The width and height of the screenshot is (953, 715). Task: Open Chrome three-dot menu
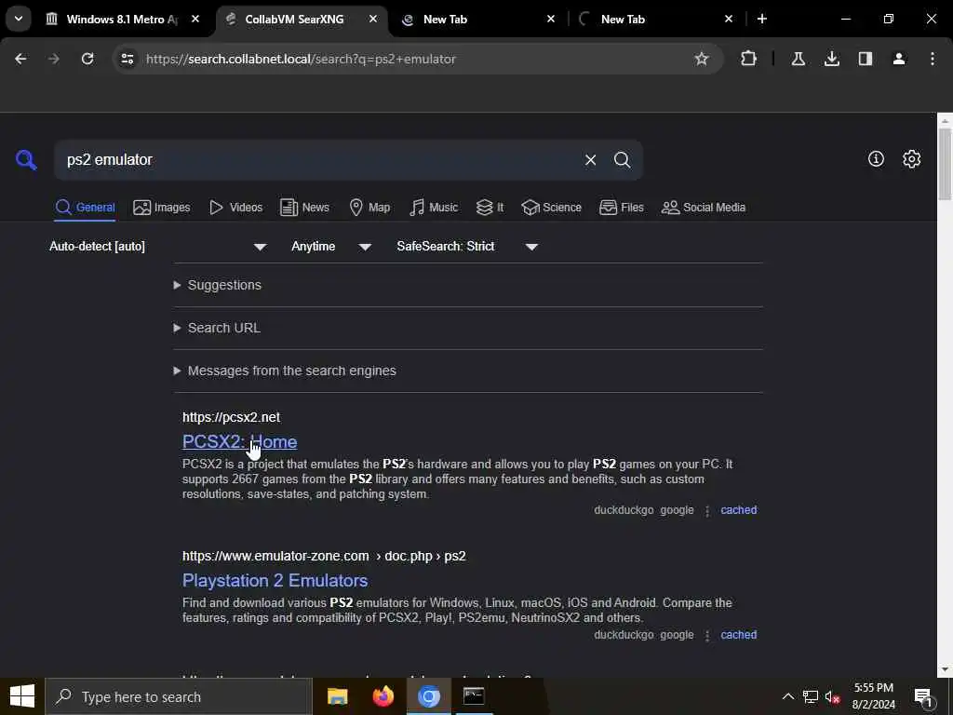[x=933, y=59]
